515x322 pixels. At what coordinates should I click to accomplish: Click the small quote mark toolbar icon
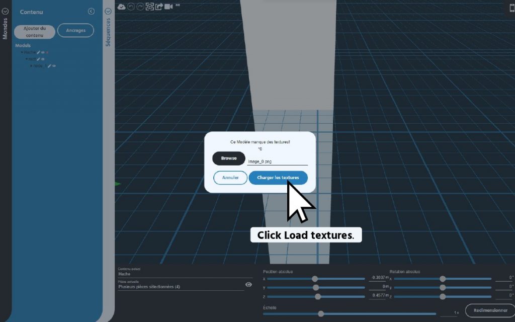(178, 6)
